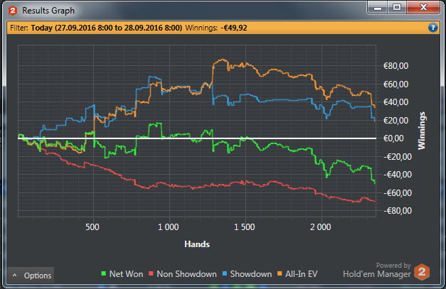
Task: Click the green Net Won legend swatch
Action: [104, 273]
